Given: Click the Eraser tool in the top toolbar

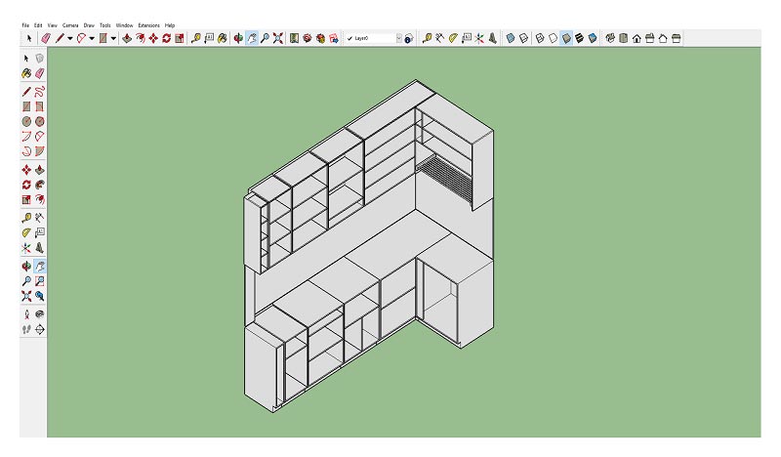Looking at the screenshot, I should [46, 38].
